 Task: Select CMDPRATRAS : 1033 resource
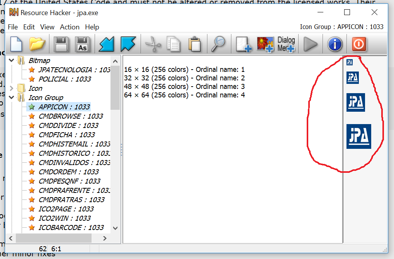[71, 200]
